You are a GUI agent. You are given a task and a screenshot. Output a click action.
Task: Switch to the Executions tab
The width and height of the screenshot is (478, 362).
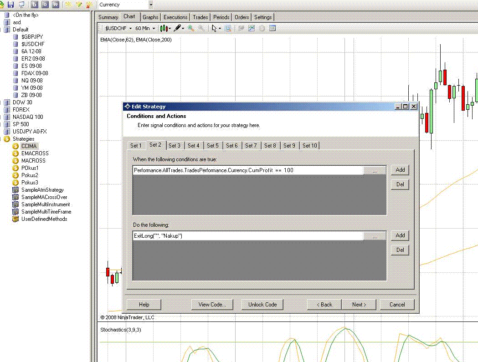coord(175,17)
